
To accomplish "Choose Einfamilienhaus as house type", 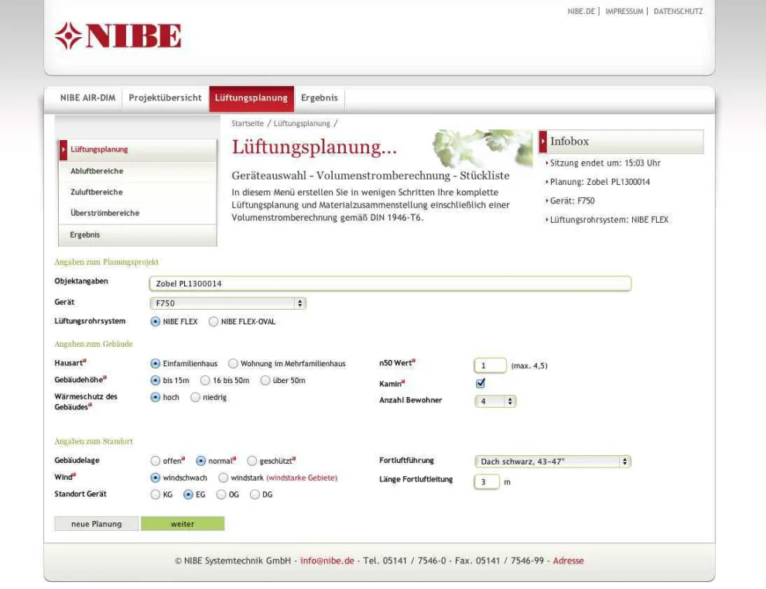I will pyautogui.click(x=156, y=364).
